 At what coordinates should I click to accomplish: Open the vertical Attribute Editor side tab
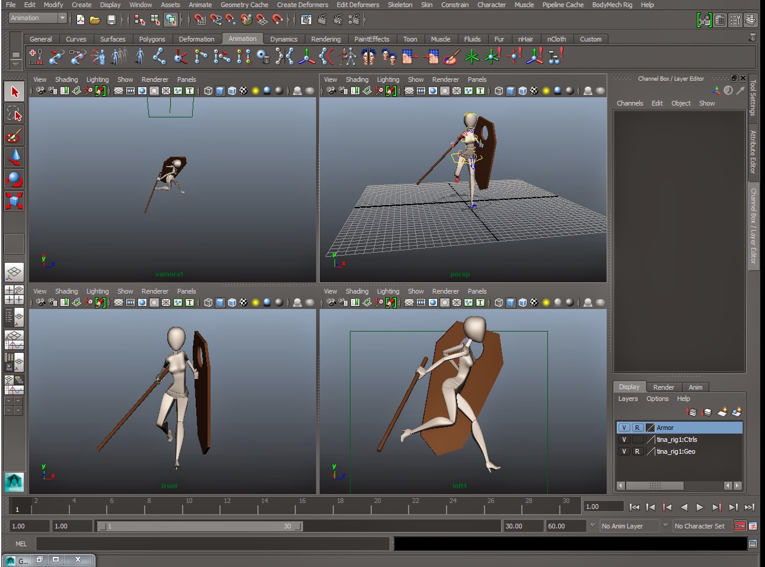[753, 152]
